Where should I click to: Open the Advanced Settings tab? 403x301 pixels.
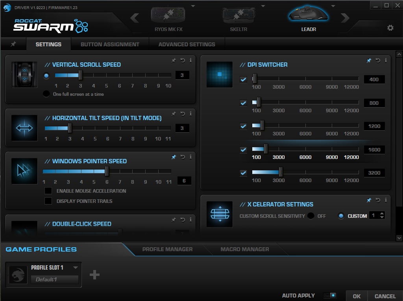click(187, 44)
